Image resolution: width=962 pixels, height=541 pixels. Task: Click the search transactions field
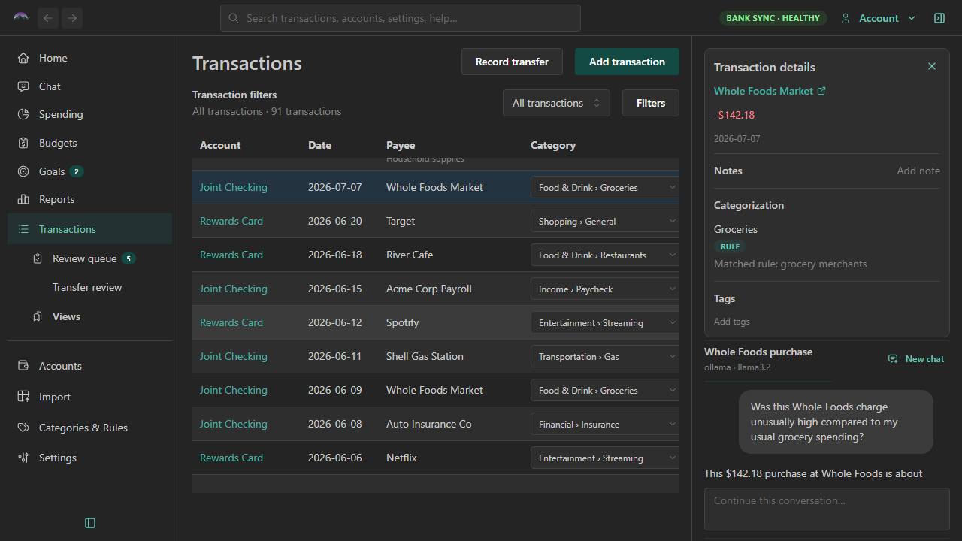(401, 18)
